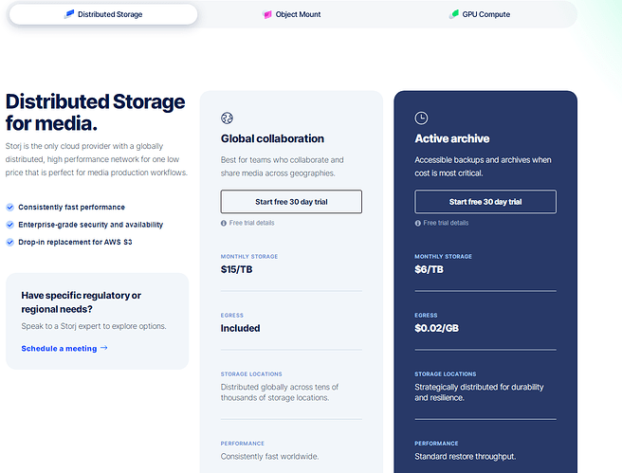This screenshot has height=473, width=622.
Task: Click the green GPU Compute tab icon
Action: [454, 14]
